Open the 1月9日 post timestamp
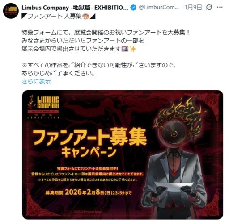Viewport: 229px width, 221px height. [x=193, y=7]
